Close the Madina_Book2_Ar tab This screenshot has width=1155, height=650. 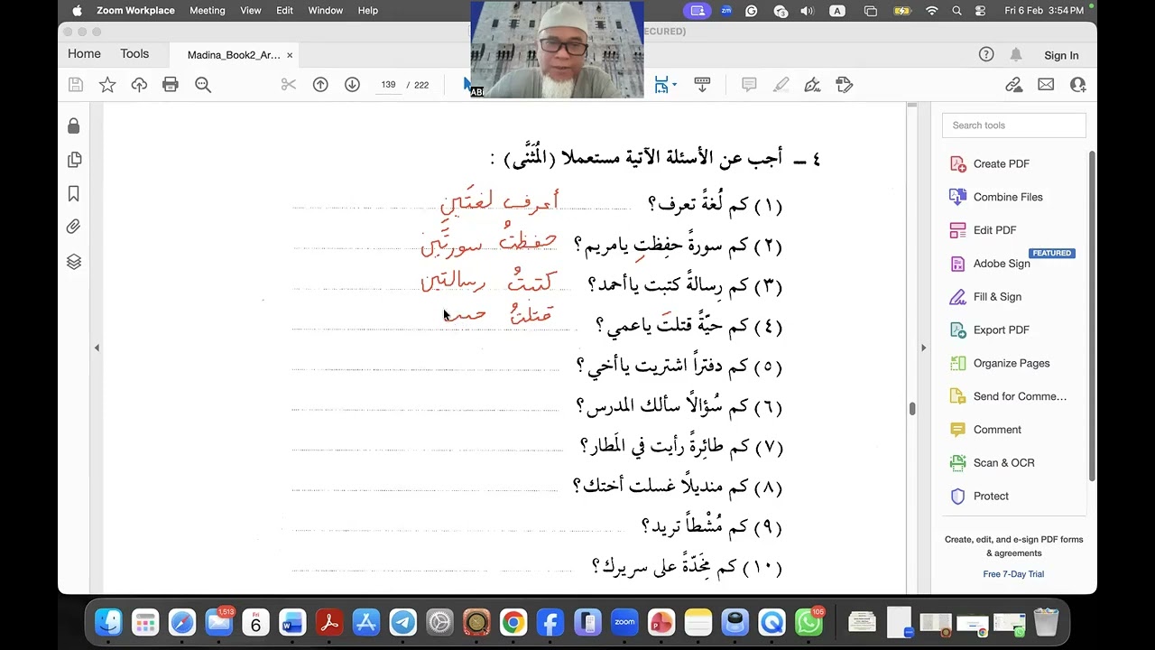point(290,55)
